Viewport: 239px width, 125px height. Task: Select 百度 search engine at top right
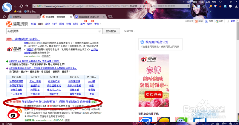pyautogui.click(x=209, y=21)
